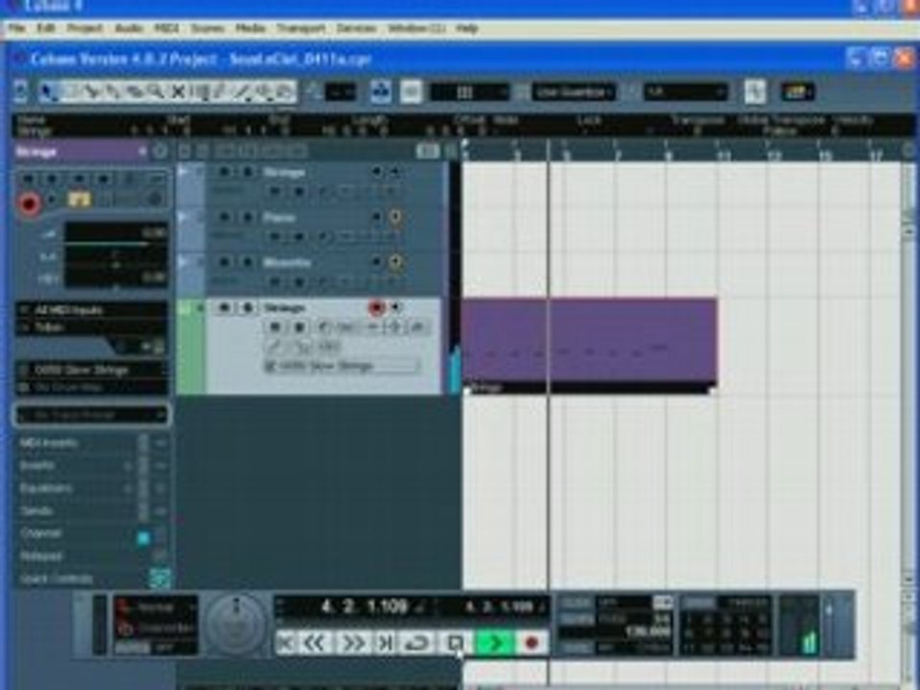This screenshot has width=920, height=690.
Task: Open the MIDI menu
Action: 167,28
